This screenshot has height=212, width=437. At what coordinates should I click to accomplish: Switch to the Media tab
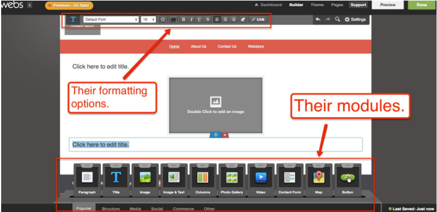point(135,209)
